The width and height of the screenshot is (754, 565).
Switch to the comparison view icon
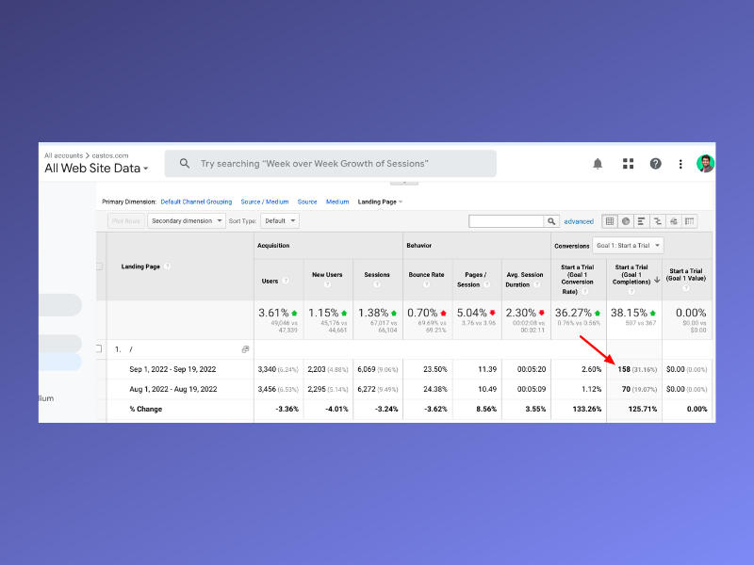tap(658, 221)
